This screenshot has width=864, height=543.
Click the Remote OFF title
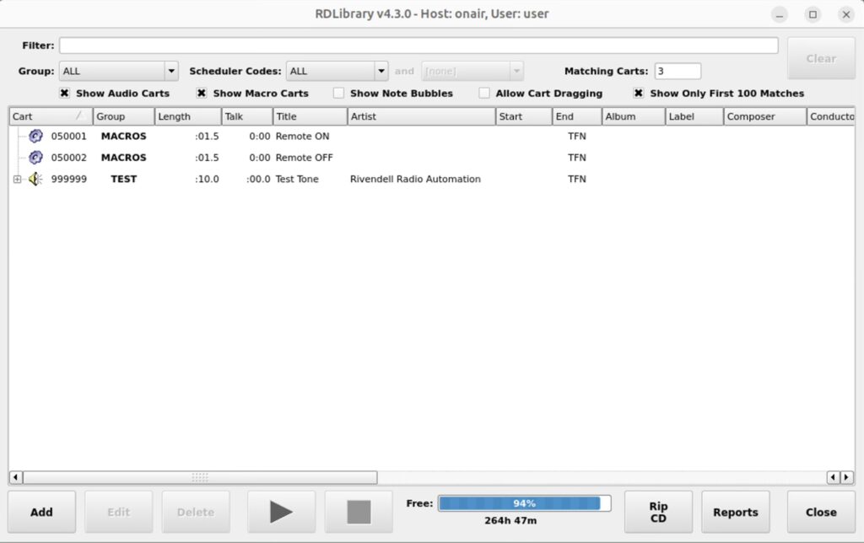(x=304, y=158)
